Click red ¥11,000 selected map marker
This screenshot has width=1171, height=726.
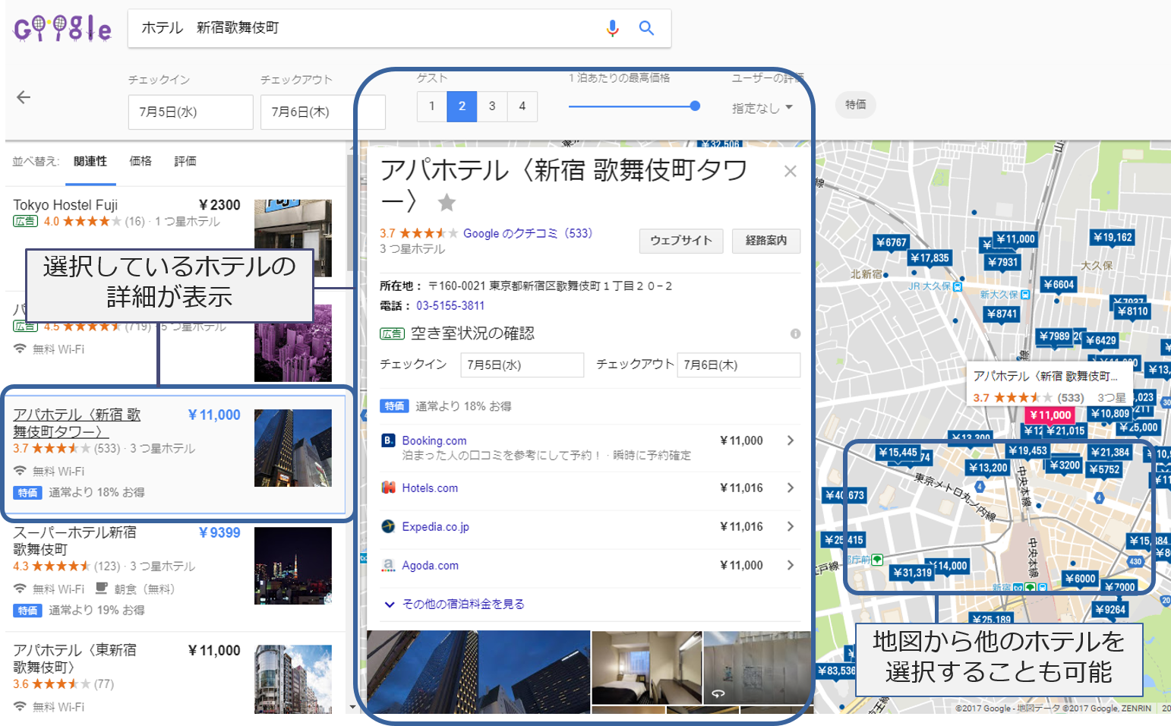pos(1050,415)
